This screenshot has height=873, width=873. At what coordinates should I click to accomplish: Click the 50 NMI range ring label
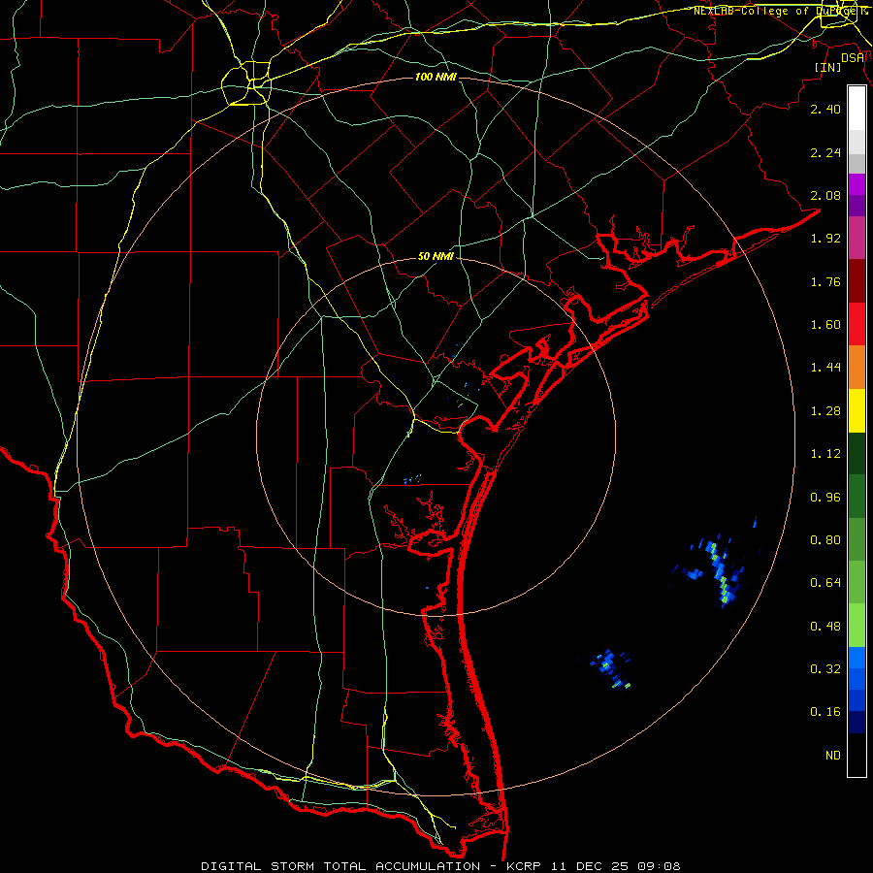(436, 256)
